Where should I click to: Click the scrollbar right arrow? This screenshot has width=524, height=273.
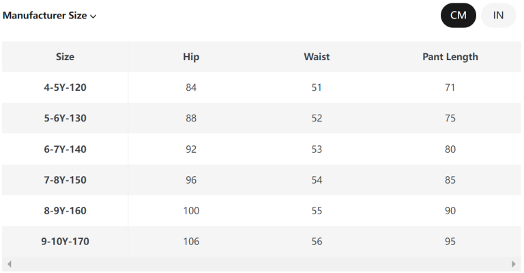coord(514,264)
